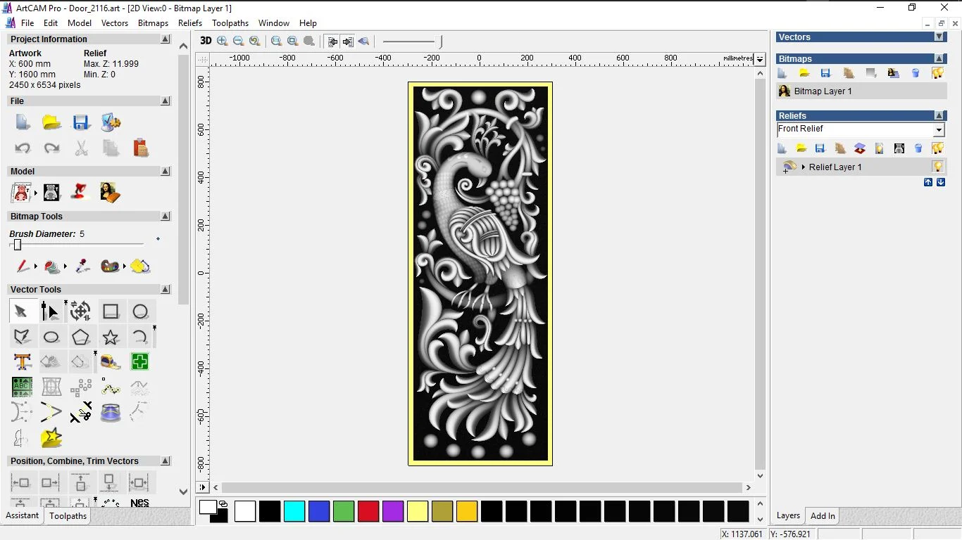Open the Reliefs menu
962x540 pixels.
190,23
